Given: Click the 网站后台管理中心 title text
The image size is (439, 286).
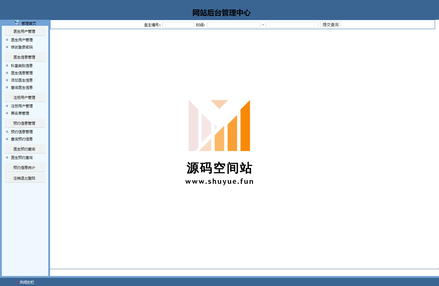Looking at the screenshot, I should pyautogui.click(x=221, y=13).
